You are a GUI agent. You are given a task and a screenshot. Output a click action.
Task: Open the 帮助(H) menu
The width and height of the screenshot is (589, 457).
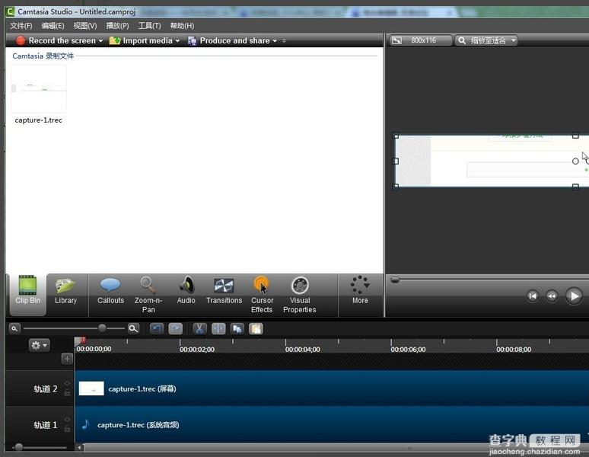[182, 26]
